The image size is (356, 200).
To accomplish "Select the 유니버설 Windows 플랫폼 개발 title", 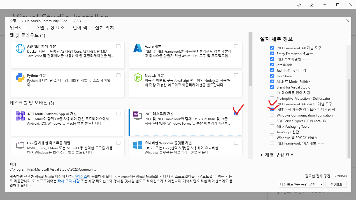I will (168, 143).
